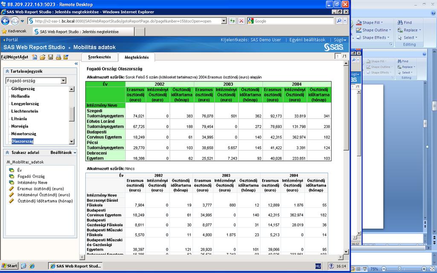Screen dimensions: 437x273
Task: Click the Portál link
Action: [11, 40]
